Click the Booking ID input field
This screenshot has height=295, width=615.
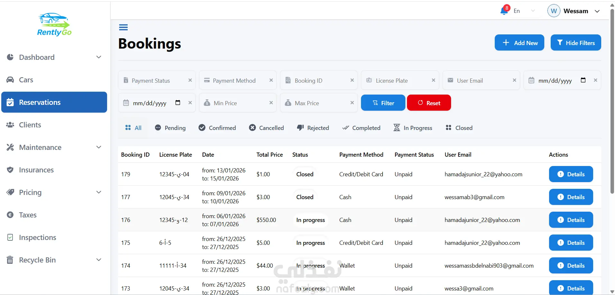(318, 80)
